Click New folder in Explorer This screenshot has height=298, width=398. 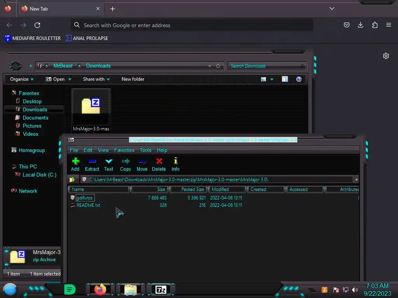tap(133, 79)
